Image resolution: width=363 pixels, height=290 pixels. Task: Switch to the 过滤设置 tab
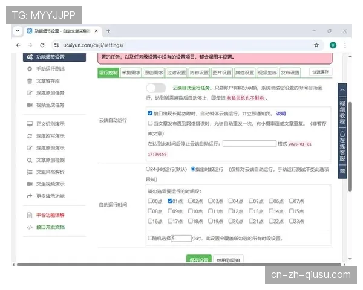coord(177,72)
